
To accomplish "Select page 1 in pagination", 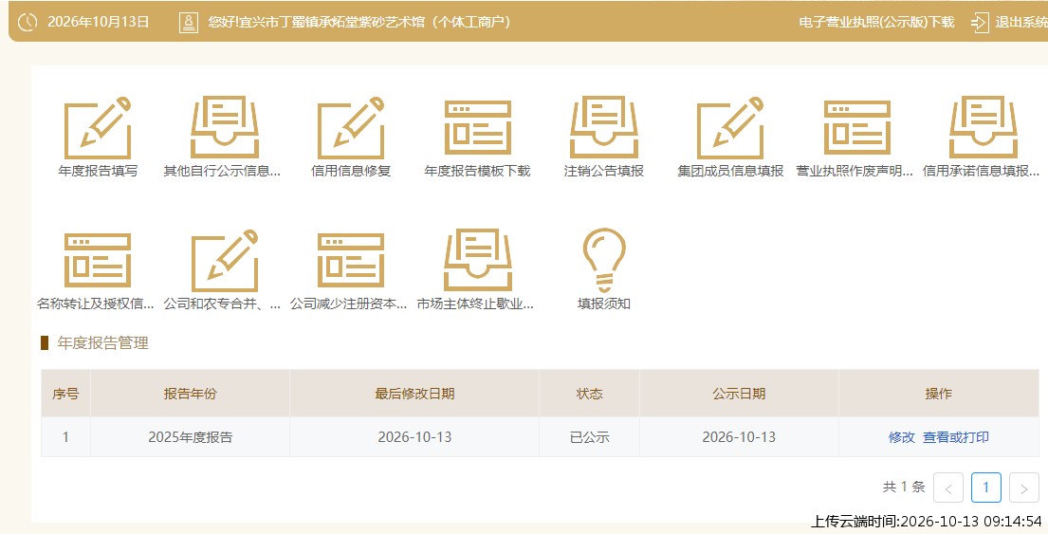I will point(985,488).
